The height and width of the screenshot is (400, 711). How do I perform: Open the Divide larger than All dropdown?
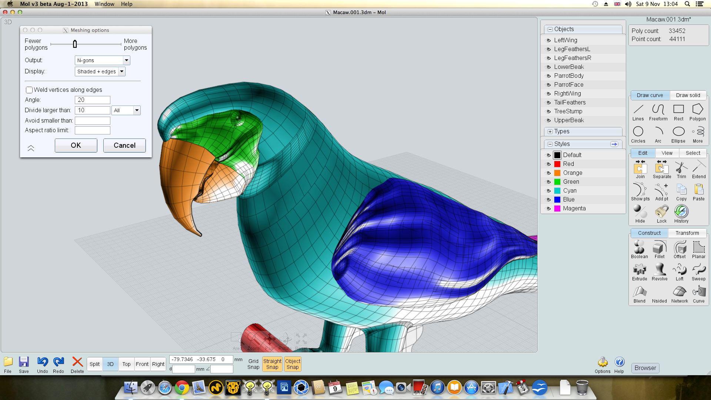click(x=126, y=110)
